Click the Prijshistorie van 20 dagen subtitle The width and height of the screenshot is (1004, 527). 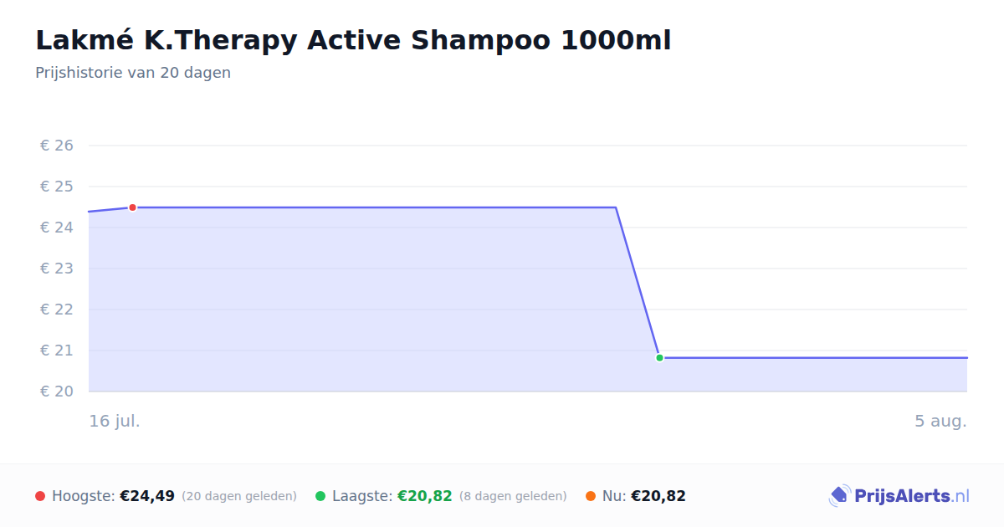[x=133, y=73]
